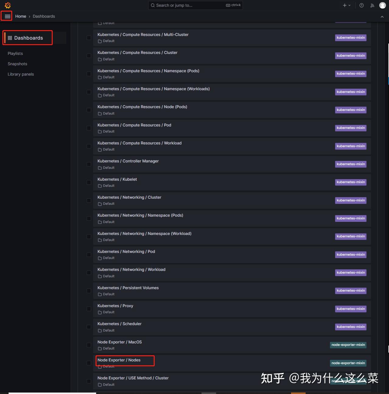Collapse the top bar with chevron

(x=382, y=17)
